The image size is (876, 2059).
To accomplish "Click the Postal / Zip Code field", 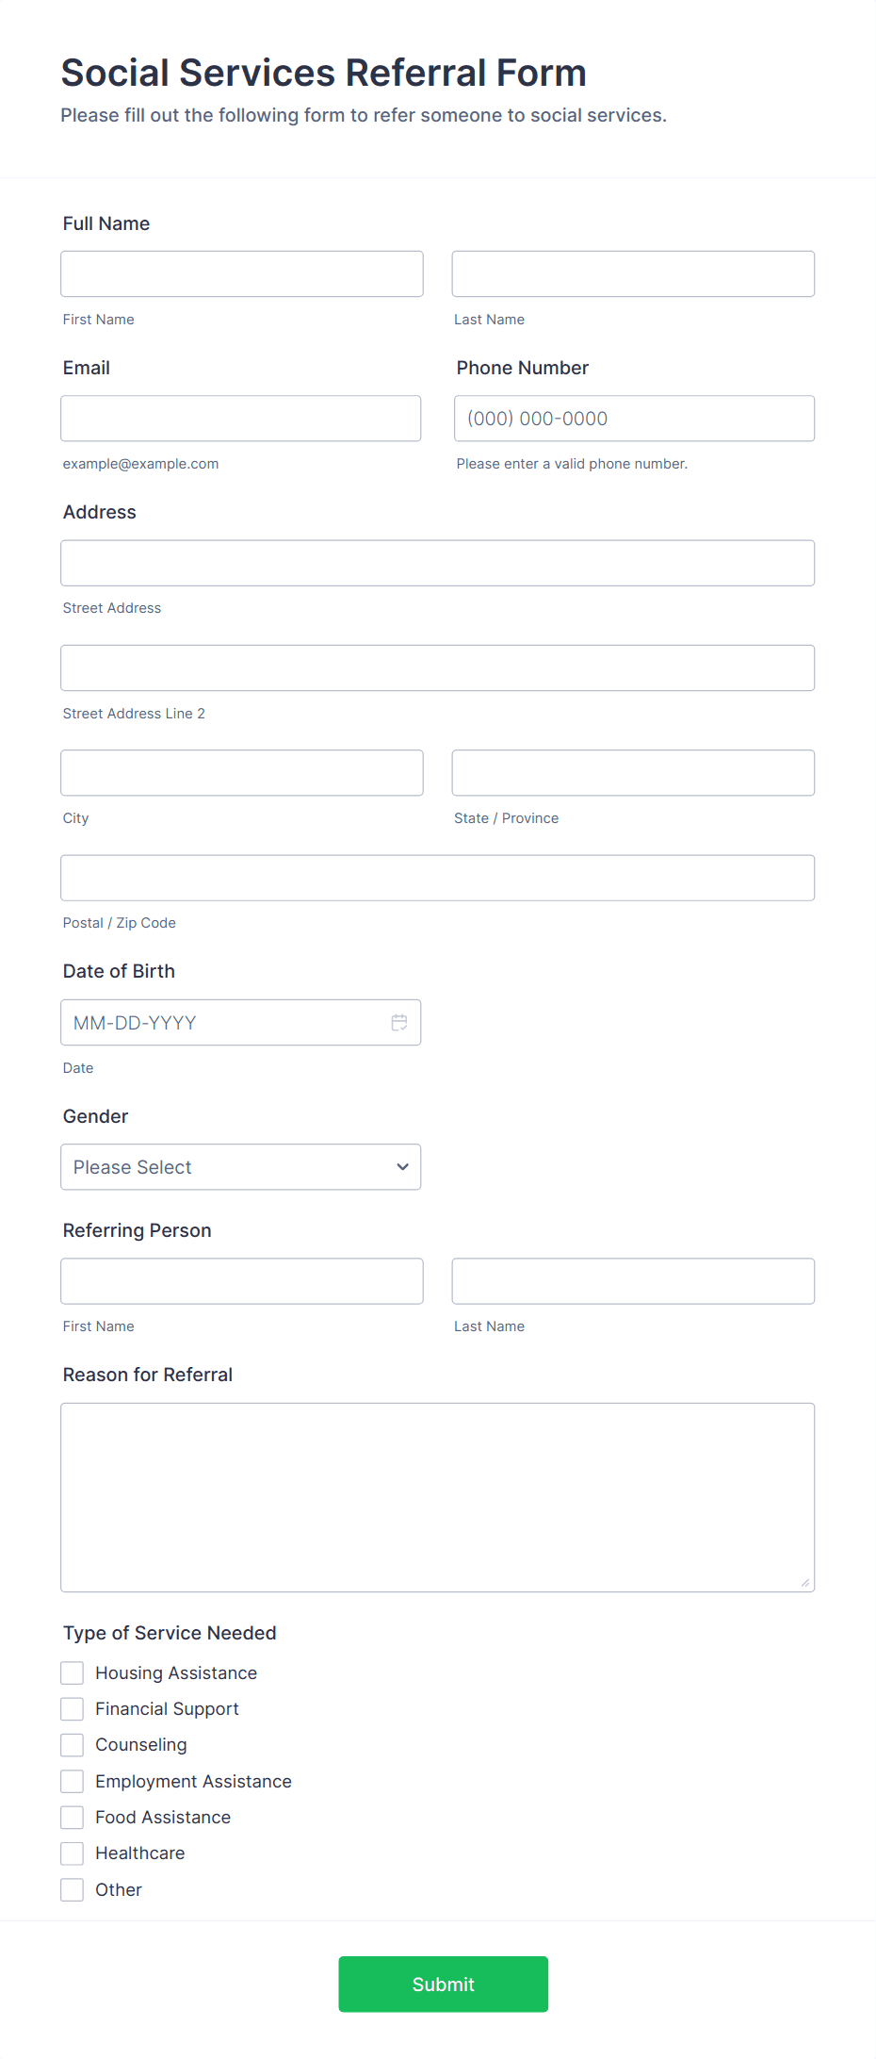I will pos(437,877).
